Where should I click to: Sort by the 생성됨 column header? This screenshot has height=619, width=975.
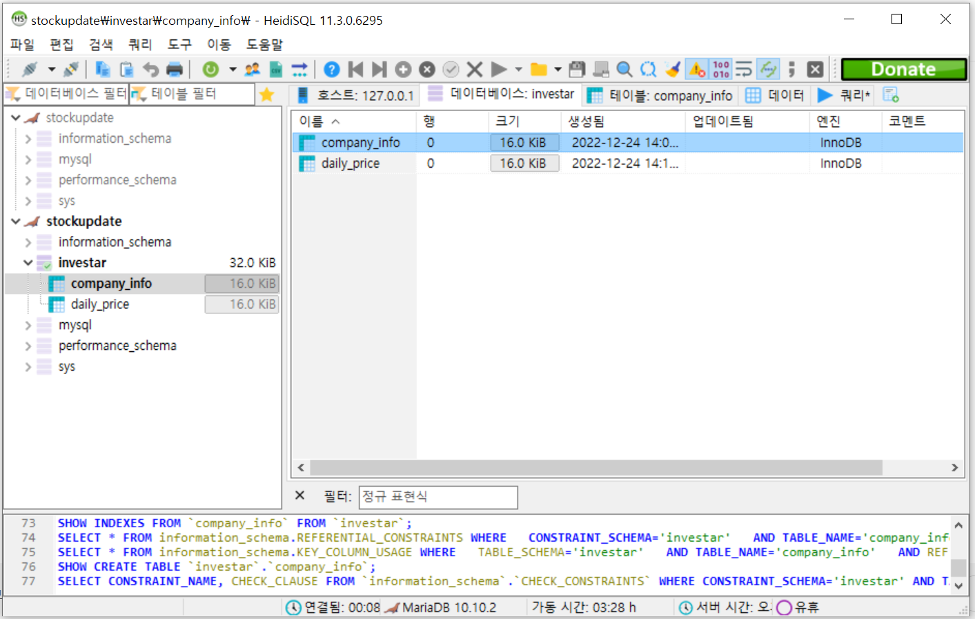(x=622, y=121)
